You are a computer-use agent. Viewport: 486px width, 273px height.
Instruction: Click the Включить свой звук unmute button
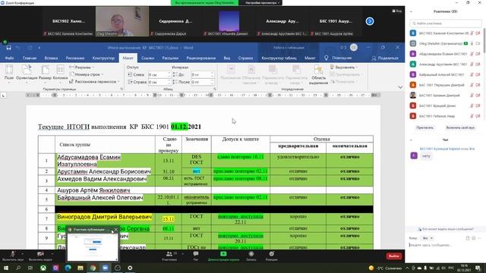[x=460, y=127]
